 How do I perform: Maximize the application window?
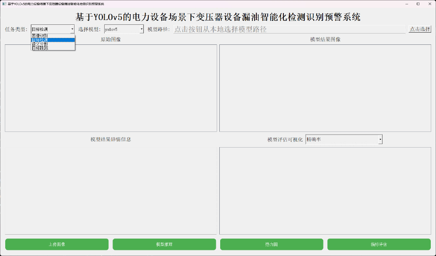(x=418, y=4)
